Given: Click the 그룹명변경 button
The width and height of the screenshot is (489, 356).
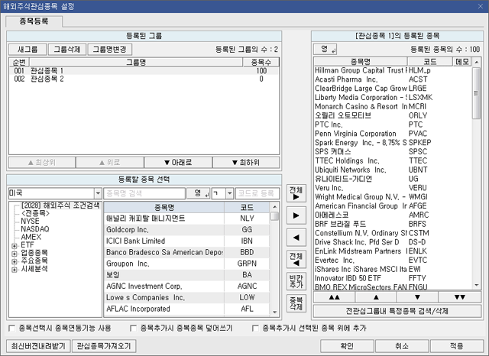Looking at the screenshot, I should point(110,49).
